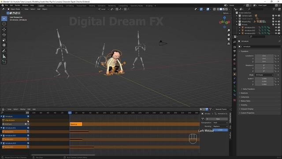This screenshot has width=282, height=159.
Task: Open the Add menu in NLA editor
Action: [x=34, y=109]
